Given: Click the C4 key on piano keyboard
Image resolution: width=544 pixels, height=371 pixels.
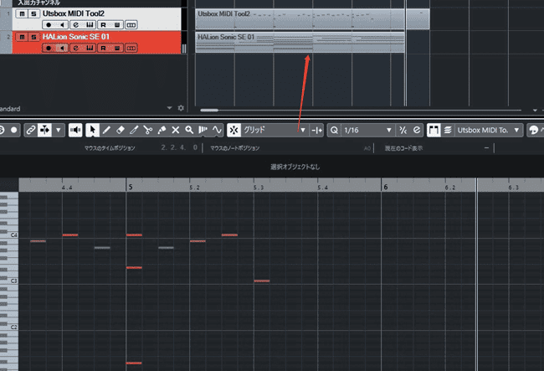Looking at the screenshot, I should [x=9, y=235].
